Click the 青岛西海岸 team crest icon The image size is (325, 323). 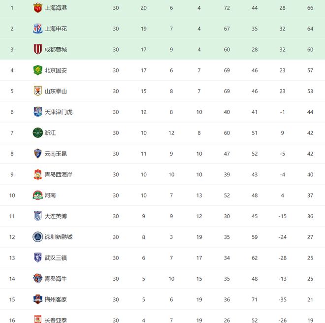point(38,174)
